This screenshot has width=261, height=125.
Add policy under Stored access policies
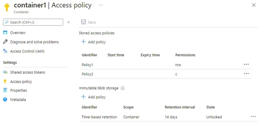click(x=93, y=42)
